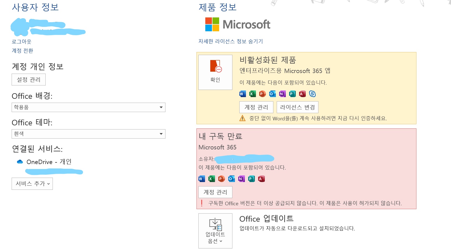Click the 계정 전환 link
The image size is (451, 249).
[22, 51]
